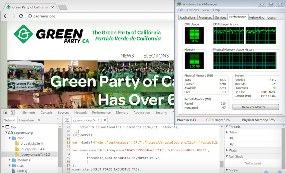Screen dimensions: 286x173
Task: Click line number 83 in code gutter
Action: pos(68,150)
